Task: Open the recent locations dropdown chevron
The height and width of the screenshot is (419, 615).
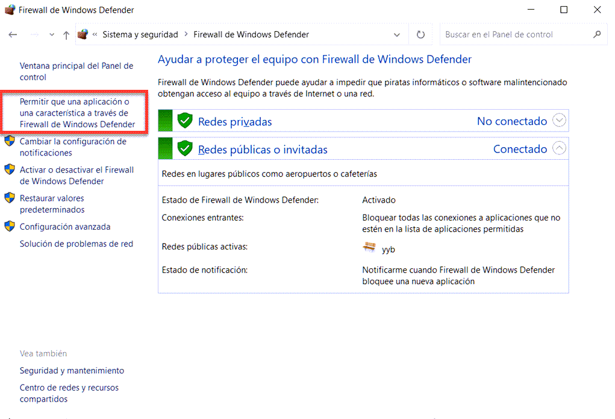Action: point(52,35)
